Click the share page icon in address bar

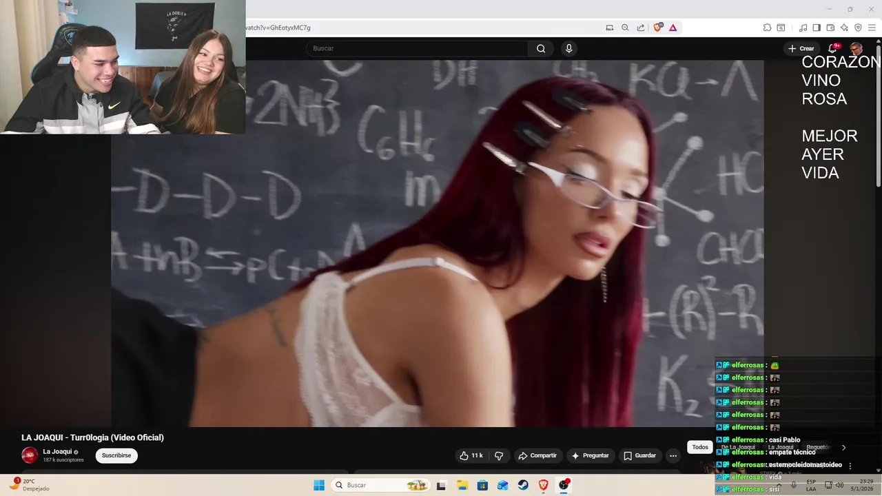641,28
